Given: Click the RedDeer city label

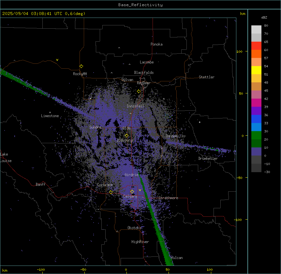Looking at the screenshot, I should (x=143, y=83).
